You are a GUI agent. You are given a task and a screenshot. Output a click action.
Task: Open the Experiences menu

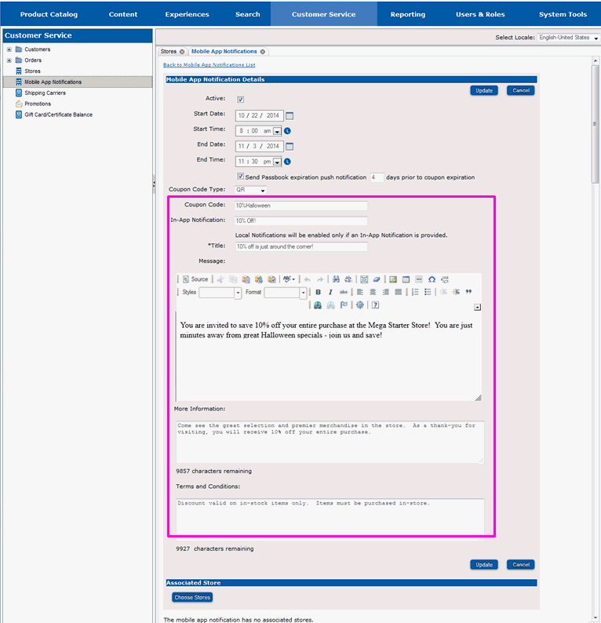click(187, 14)
